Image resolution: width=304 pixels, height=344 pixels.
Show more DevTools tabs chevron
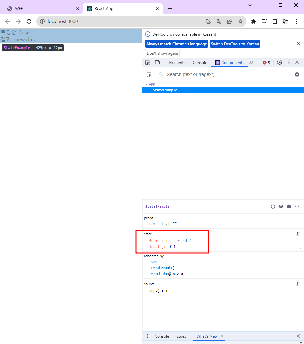(x=251, y=63)
